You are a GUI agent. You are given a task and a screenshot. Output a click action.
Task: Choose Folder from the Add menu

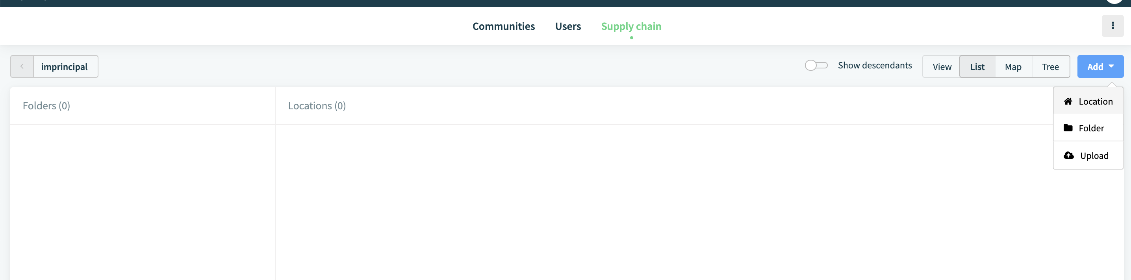point(1088,128)
